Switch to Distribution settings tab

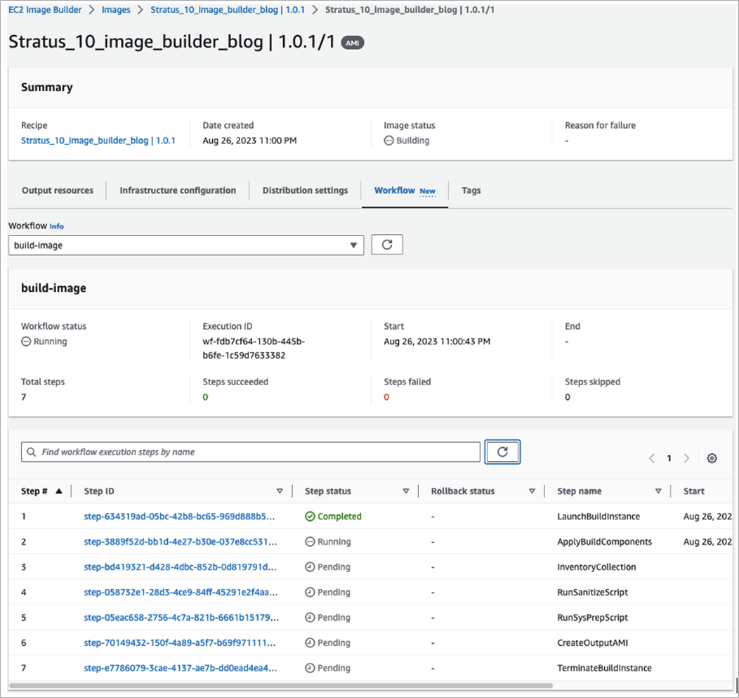click(x=305, y=190)
